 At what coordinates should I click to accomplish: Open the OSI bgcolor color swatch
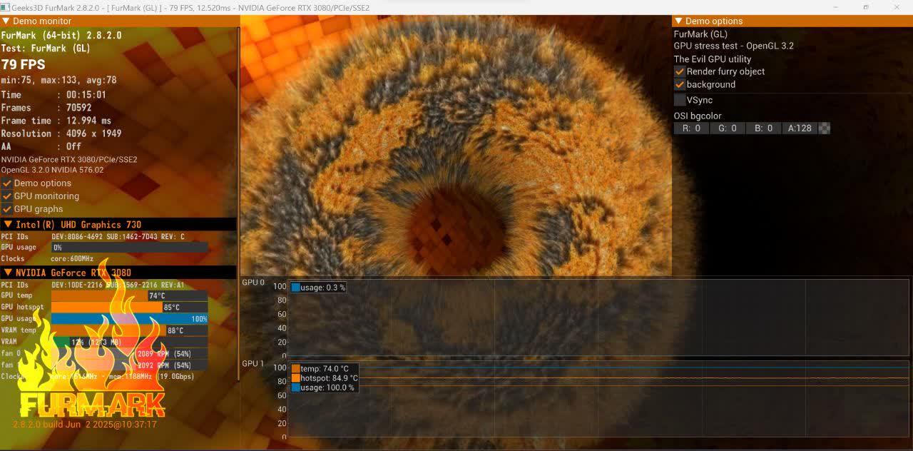(x=825, y=128)
